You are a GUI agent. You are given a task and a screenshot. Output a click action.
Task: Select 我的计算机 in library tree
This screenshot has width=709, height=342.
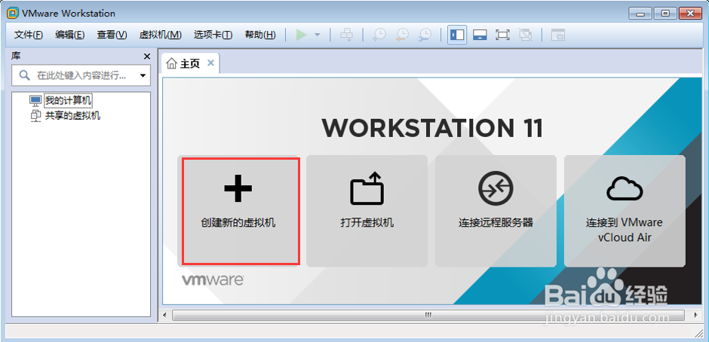pyautogui.click(x=69, y=100)
